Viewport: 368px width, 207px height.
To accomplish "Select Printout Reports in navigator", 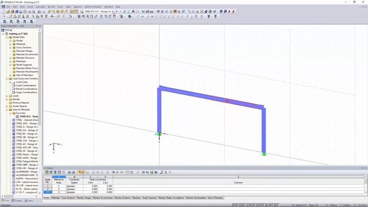I will pos(21,102).
